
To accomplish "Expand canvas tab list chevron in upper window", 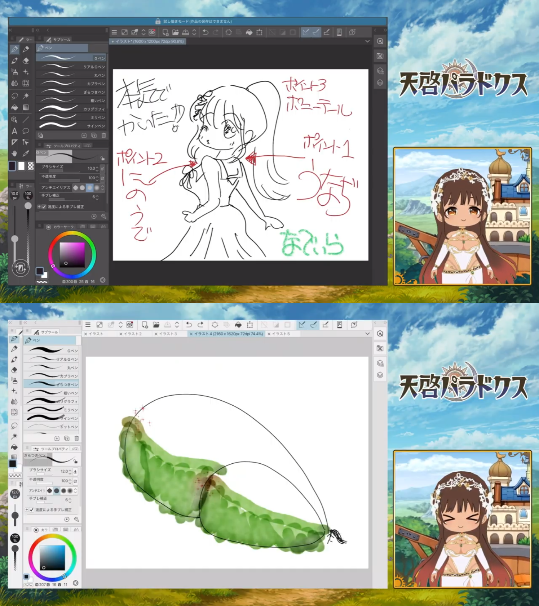I will (x=367, y=41).
